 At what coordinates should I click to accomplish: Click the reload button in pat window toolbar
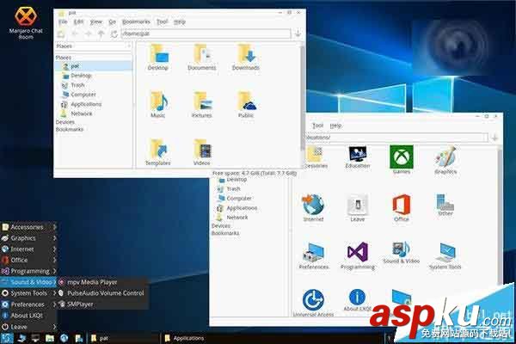114,34
